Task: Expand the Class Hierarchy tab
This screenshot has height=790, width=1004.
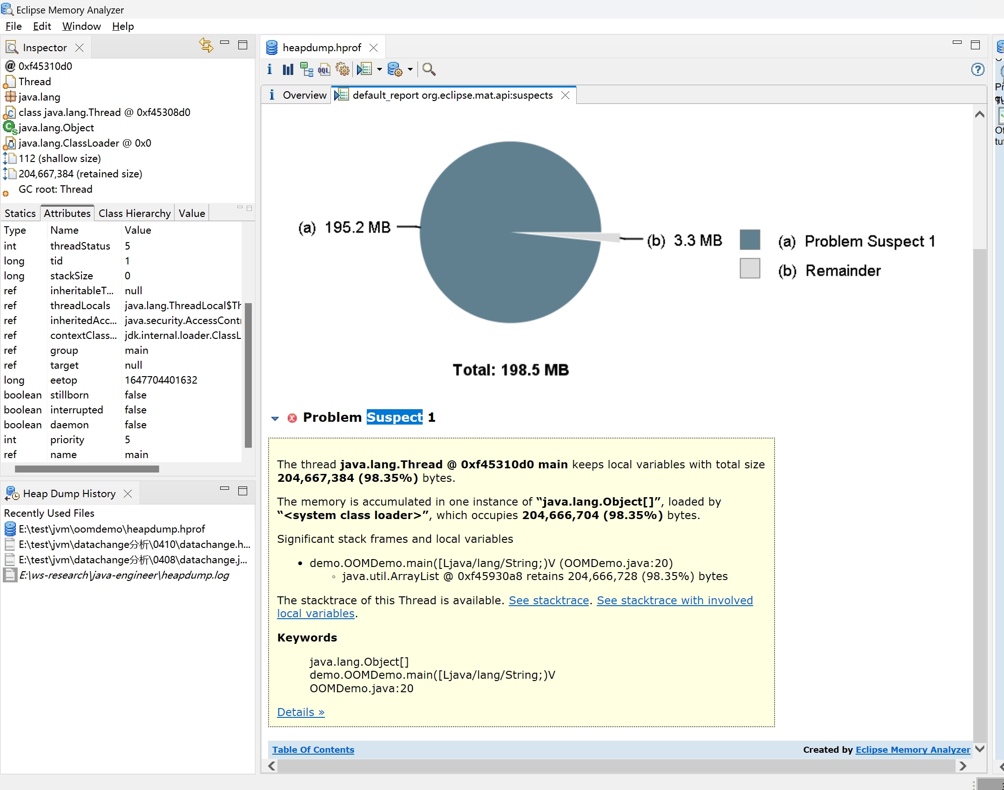Action: point(135,214)
